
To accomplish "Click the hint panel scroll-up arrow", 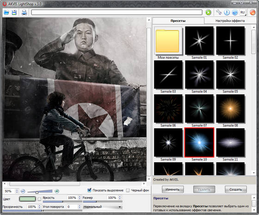I will 254,197.
